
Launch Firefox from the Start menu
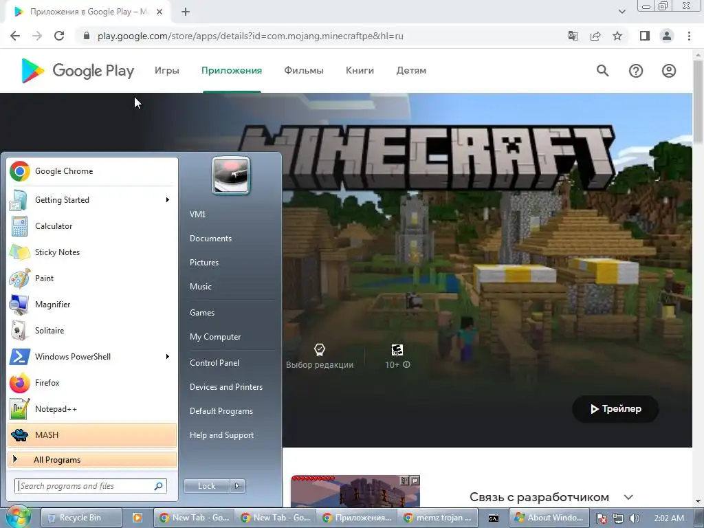coord(92,382)
